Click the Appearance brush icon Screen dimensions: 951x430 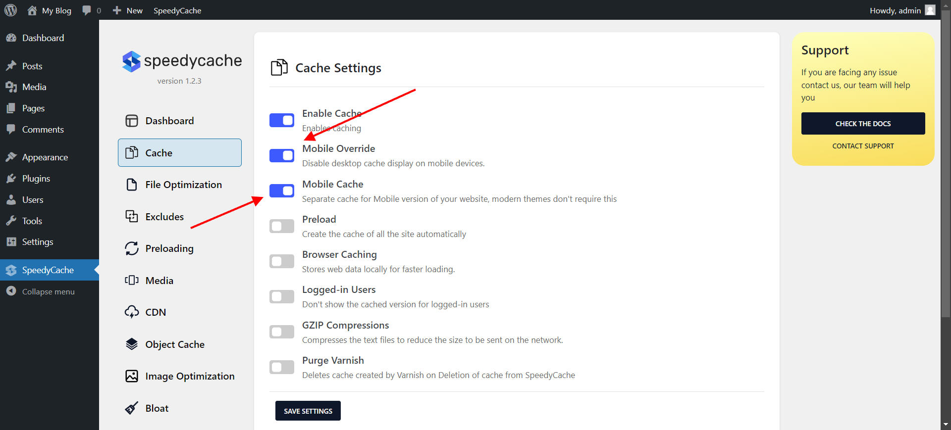[11, 157]
